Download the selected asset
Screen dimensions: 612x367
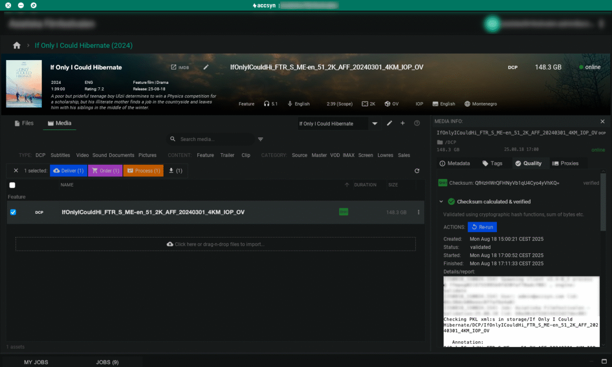click(x=175, y=171)
